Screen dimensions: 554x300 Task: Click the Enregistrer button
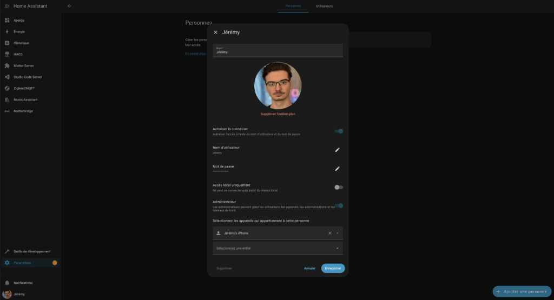tap(333, 268)
